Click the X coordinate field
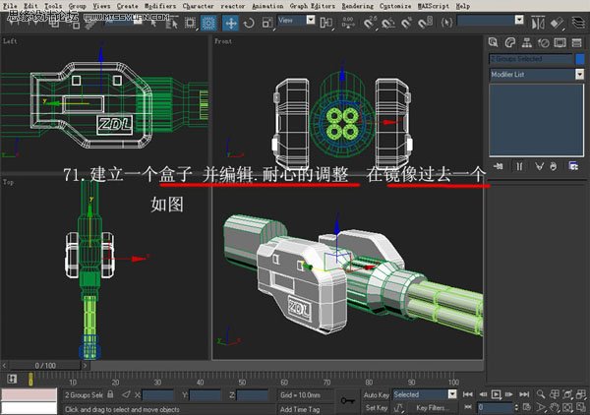The height and width of the screenshot is (415, 590). [x=157, y=394]
